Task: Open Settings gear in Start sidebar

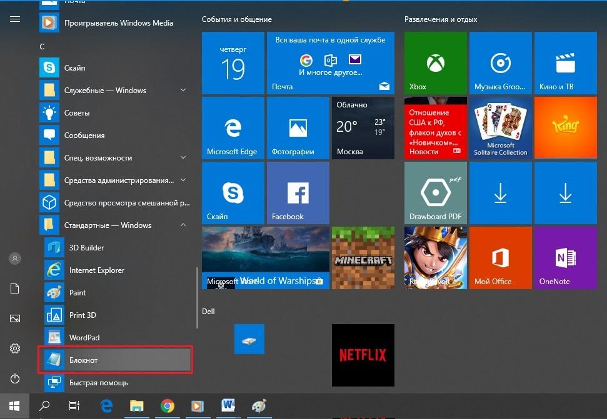Action: 15,348
